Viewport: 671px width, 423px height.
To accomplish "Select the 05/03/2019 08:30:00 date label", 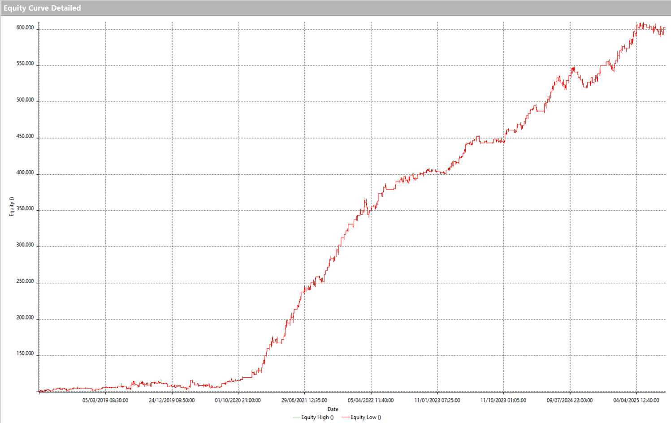I will click(x=105, y=400).
